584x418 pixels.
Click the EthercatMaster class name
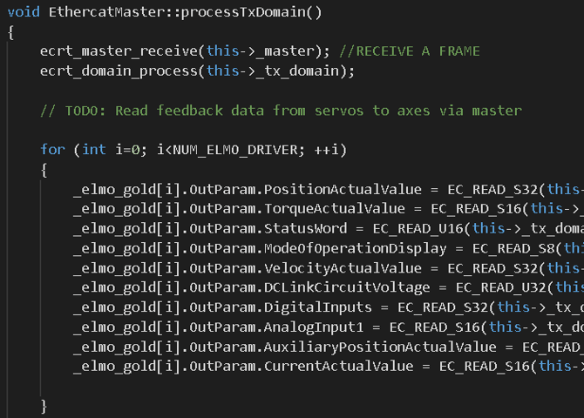(100, 12)
